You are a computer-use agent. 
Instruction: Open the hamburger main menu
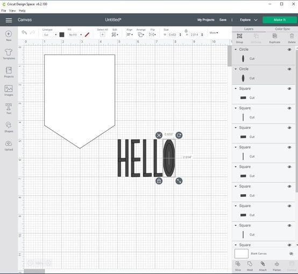tap(9, 20)
